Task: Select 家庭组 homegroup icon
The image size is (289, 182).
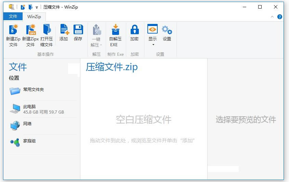Action: (x=15, y=143)
